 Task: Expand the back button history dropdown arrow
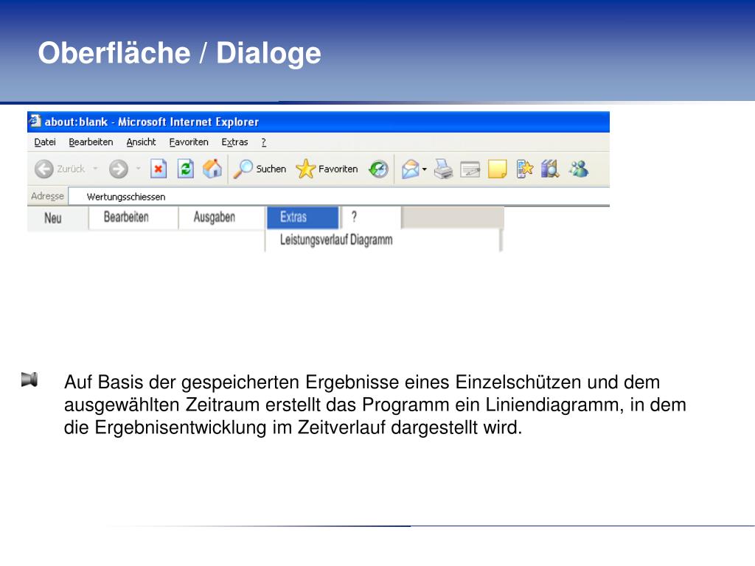95,169
